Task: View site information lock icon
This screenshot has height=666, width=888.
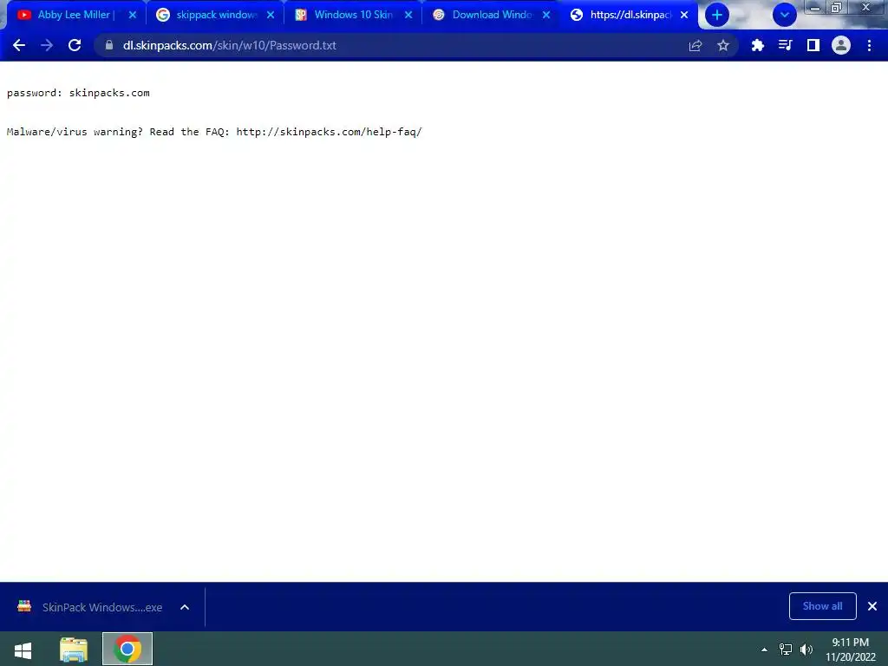Action: click(x=109, y=45)
